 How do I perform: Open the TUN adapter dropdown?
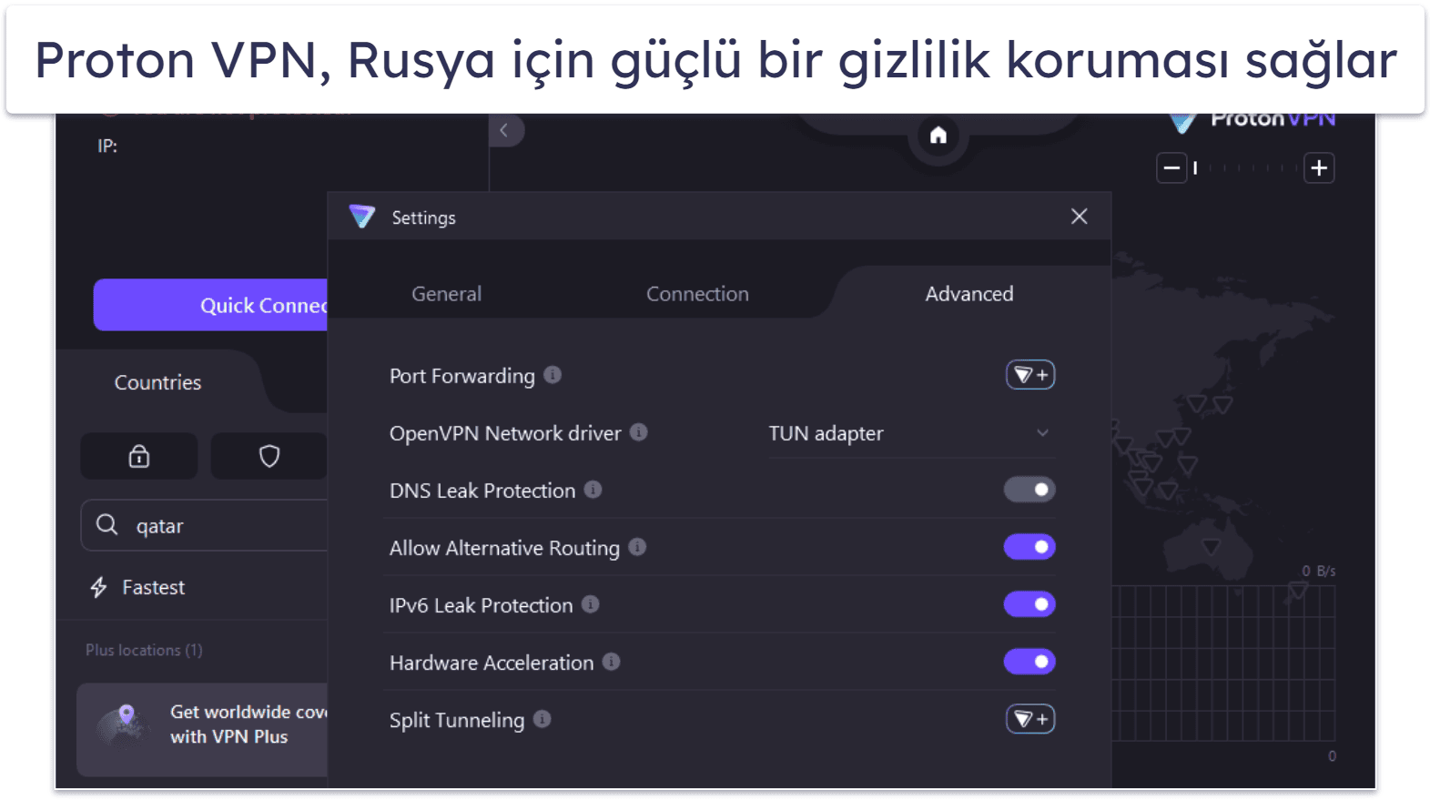(x=911, y=433)
